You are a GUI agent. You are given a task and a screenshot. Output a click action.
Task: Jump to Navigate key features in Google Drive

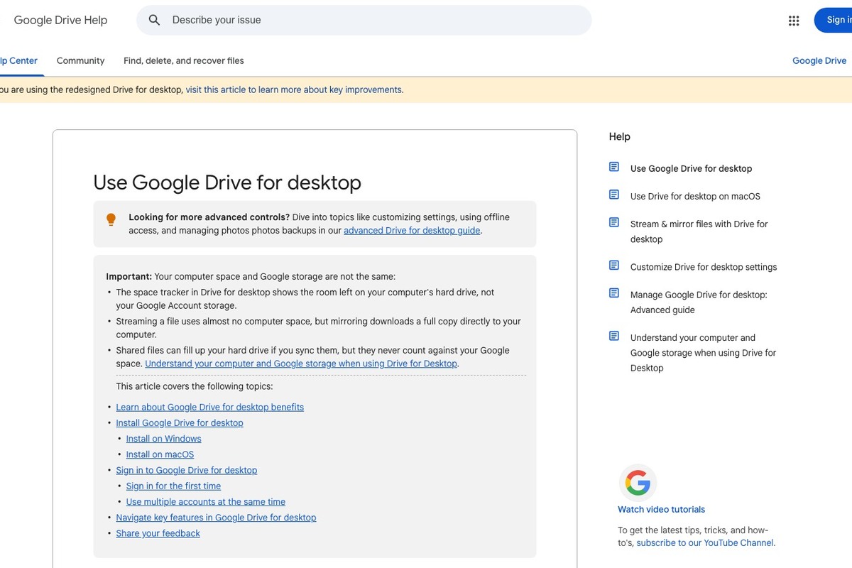pyautogui.click(x=216, y=518)
